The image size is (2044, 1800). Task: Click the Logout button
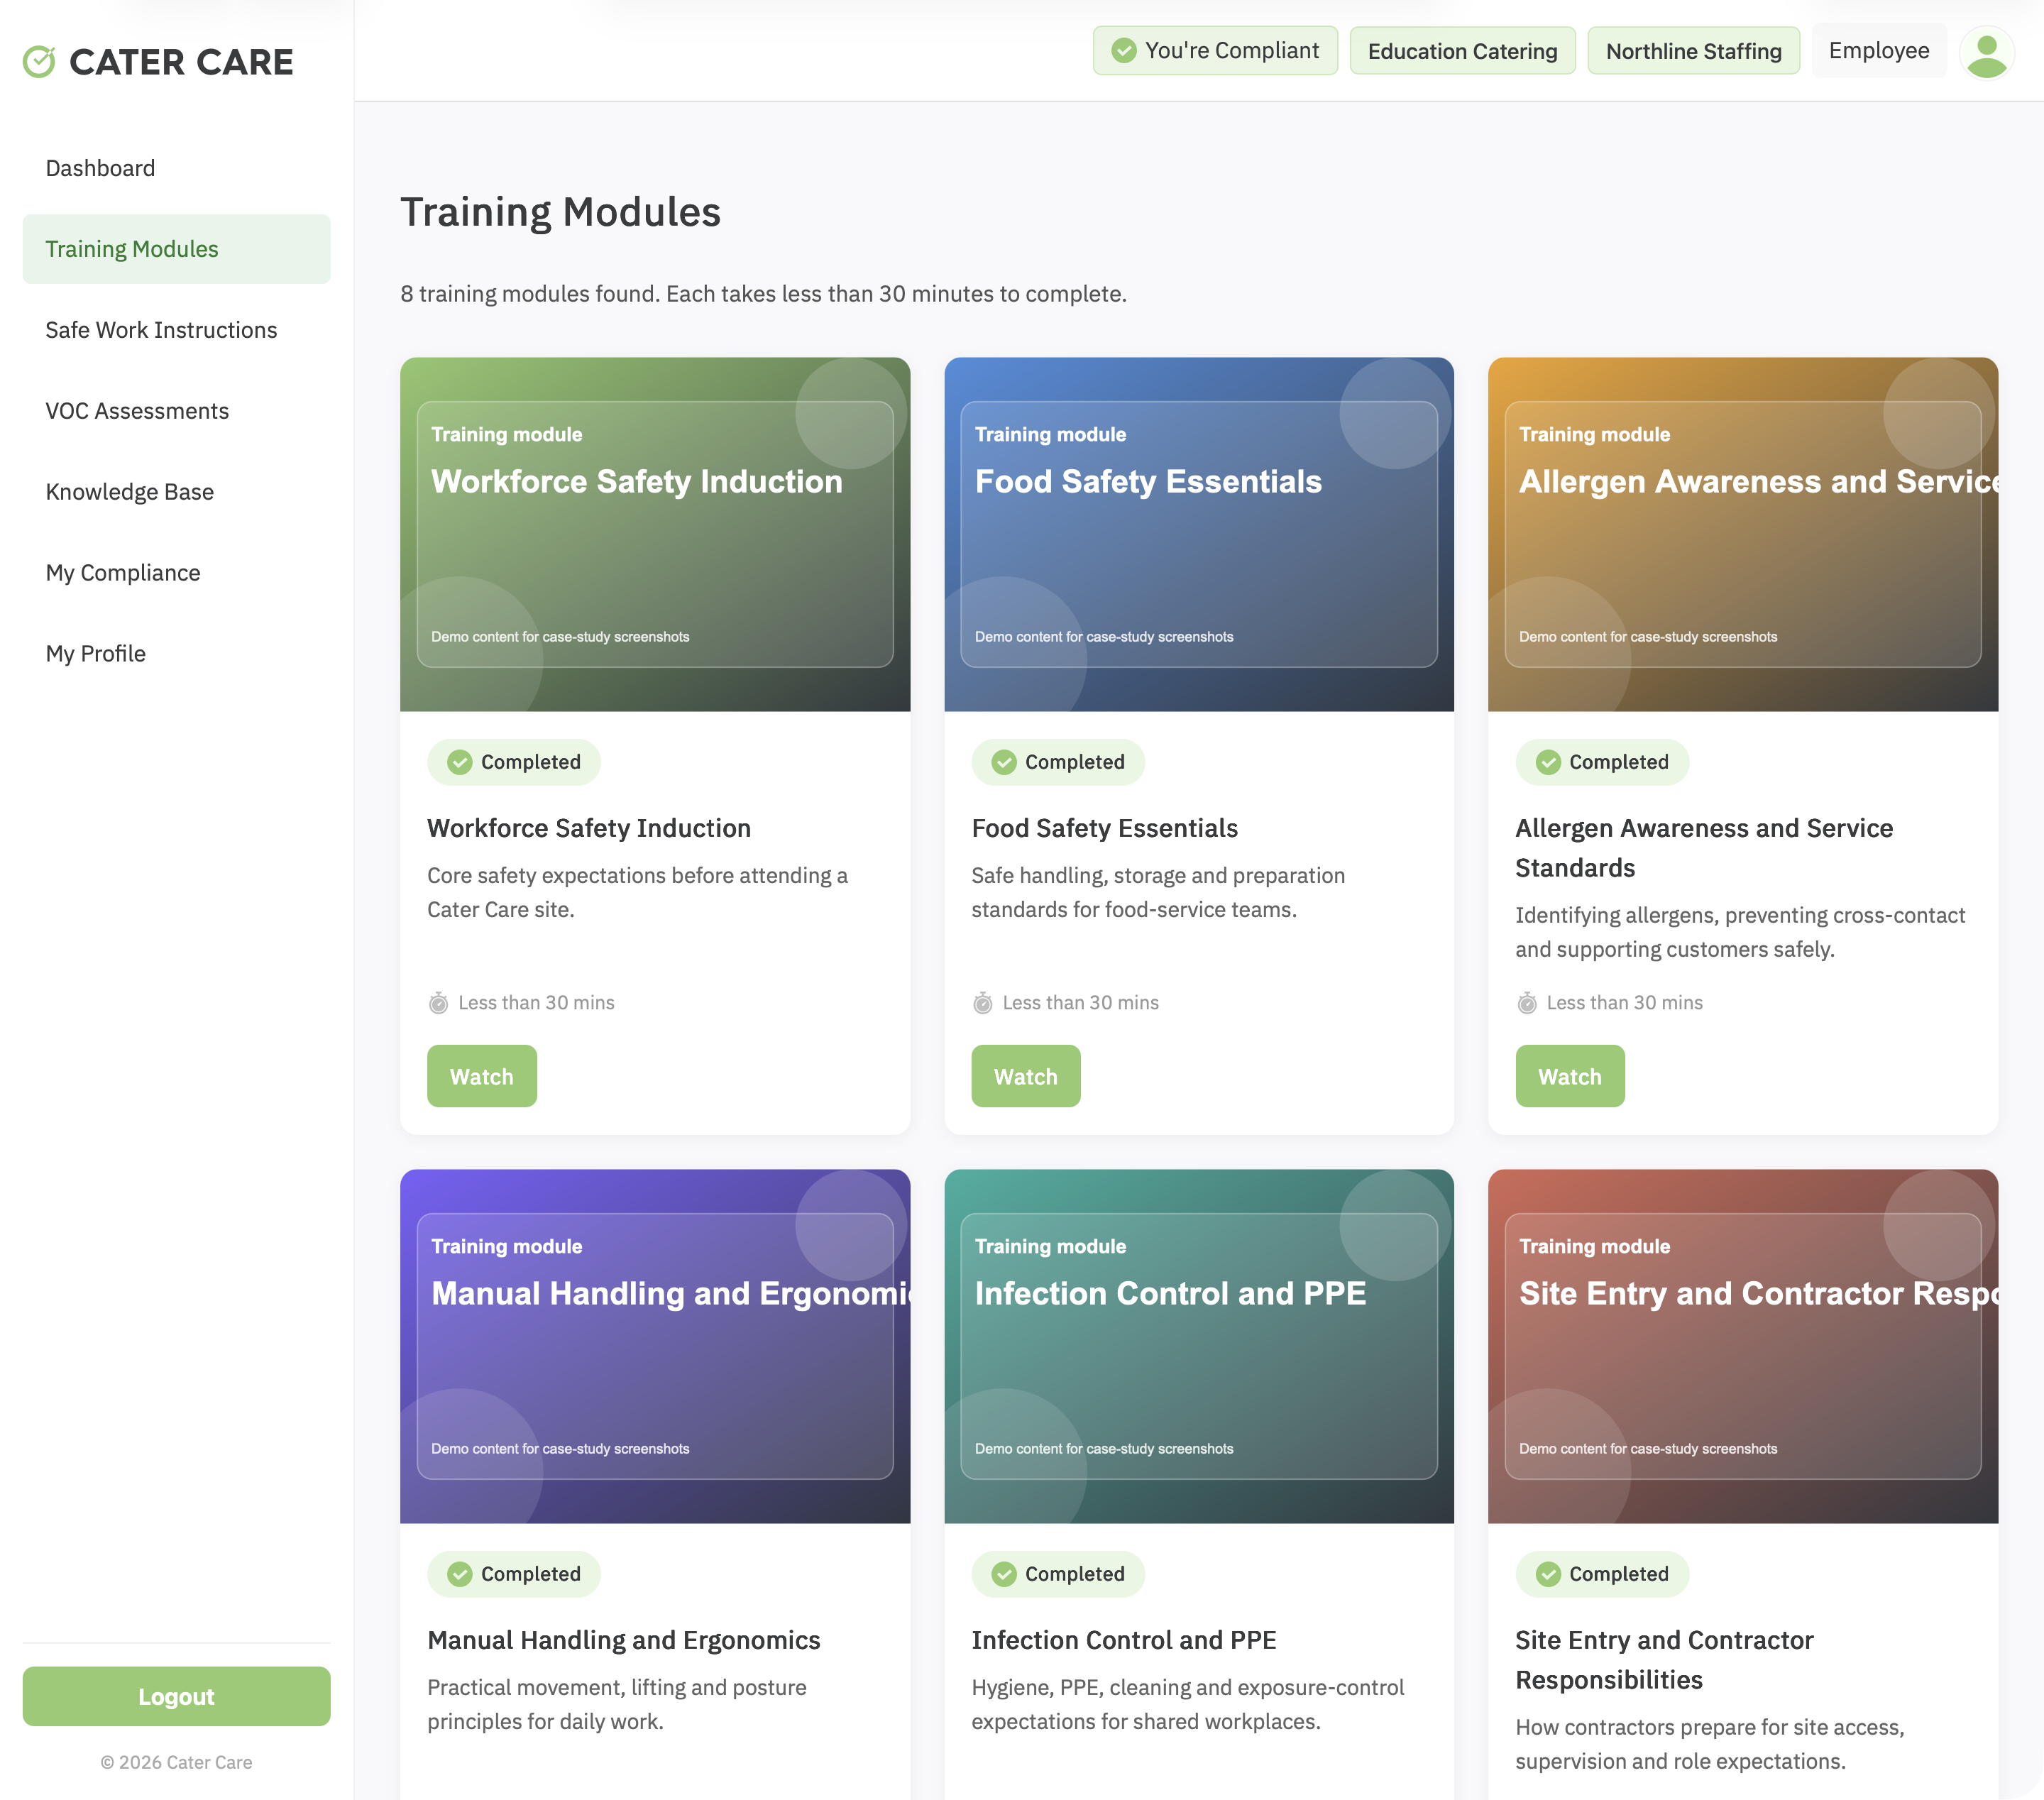tap(176, 1696)
